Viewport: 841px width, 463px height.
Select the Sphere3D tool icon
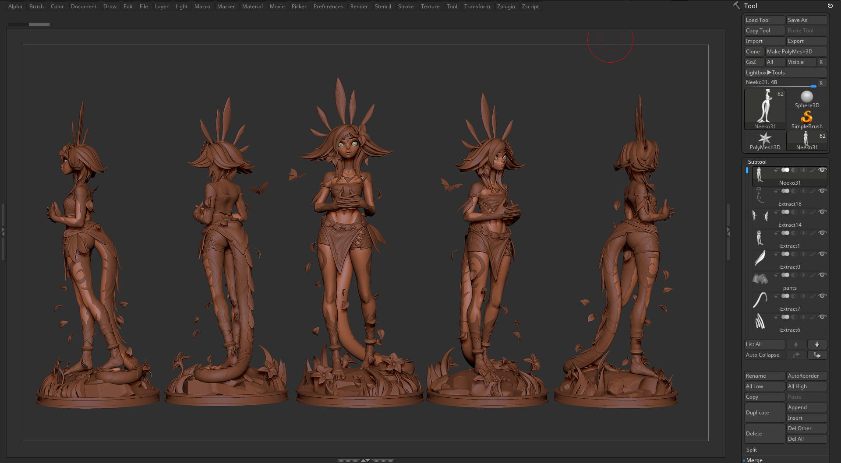click(806, 97)
